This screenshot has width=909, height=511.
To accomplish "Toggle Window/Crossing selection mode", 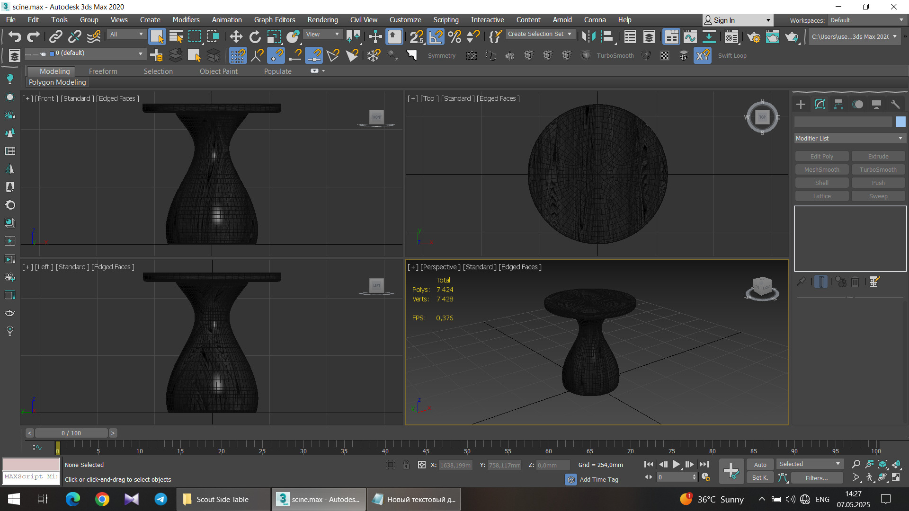I will pos(213,36).
